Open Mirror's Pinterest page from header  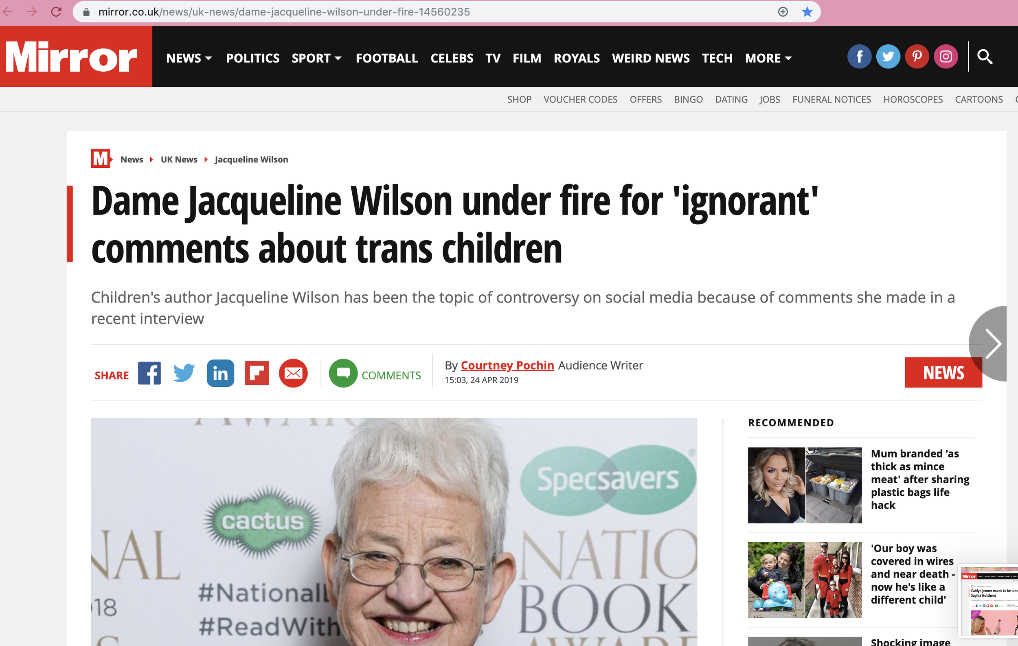(x=917, y=57)
